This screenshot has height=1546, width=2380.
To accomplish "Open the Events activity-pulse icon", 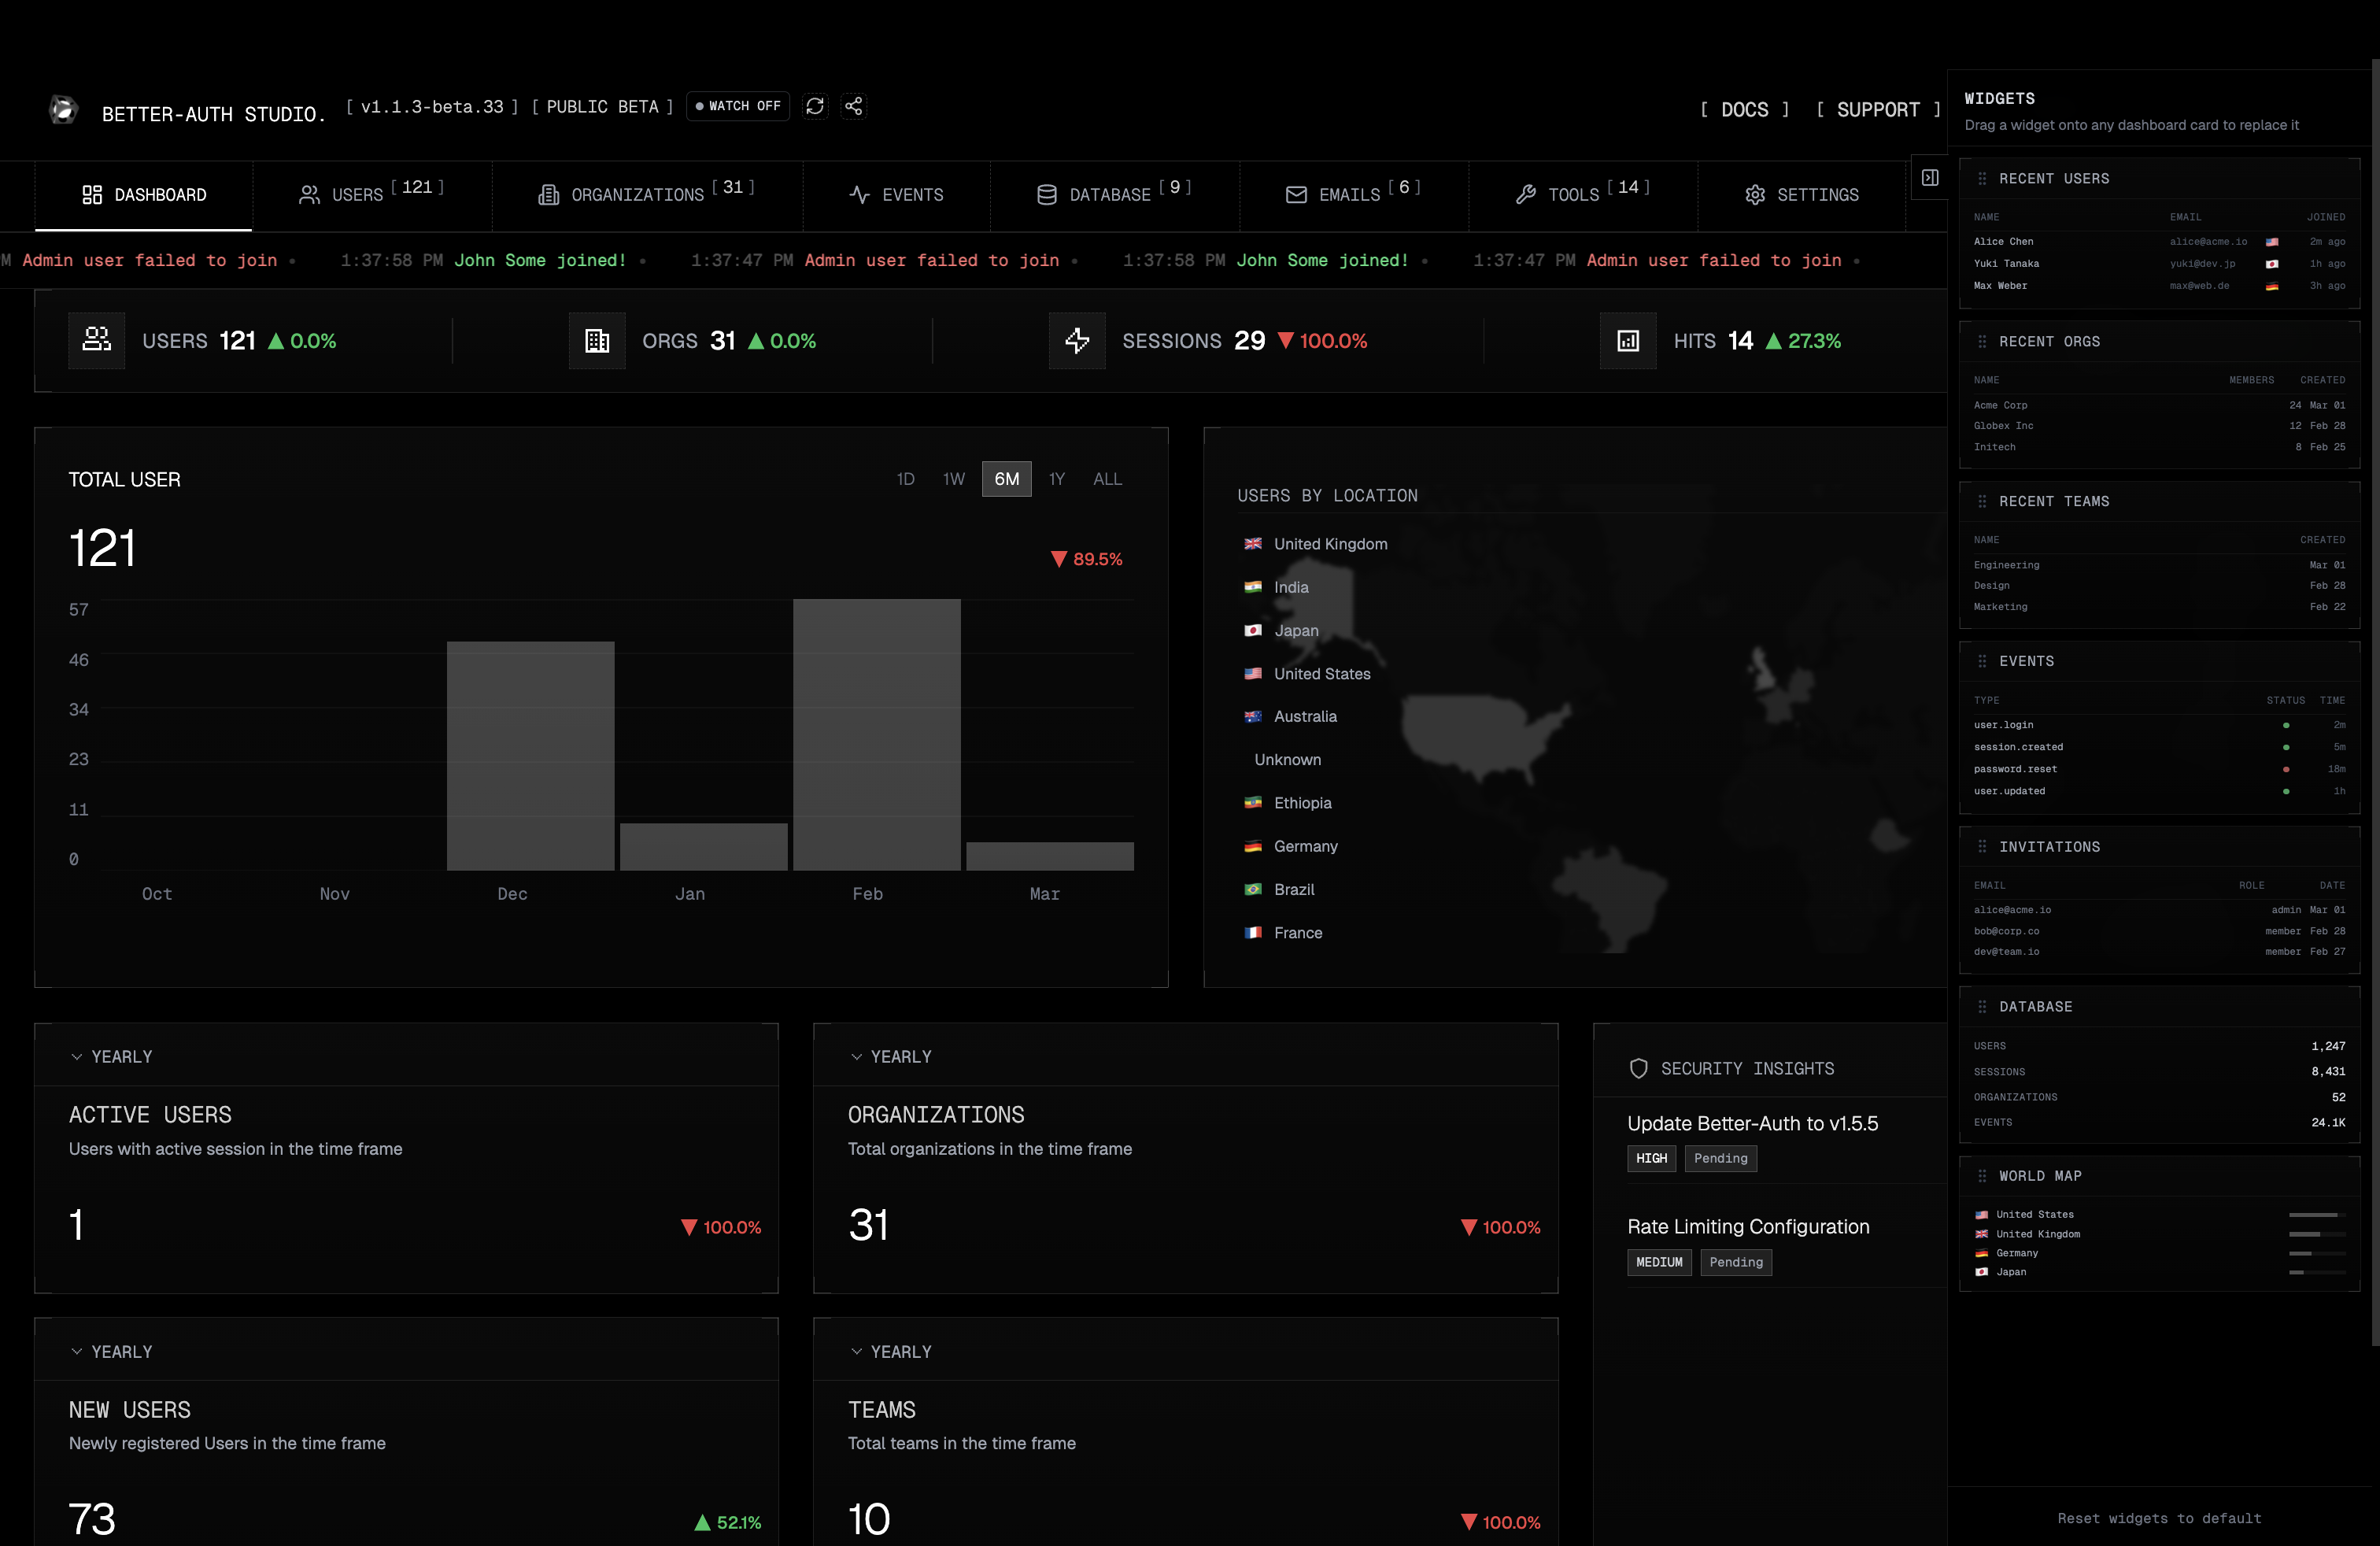I will point(860,195).
